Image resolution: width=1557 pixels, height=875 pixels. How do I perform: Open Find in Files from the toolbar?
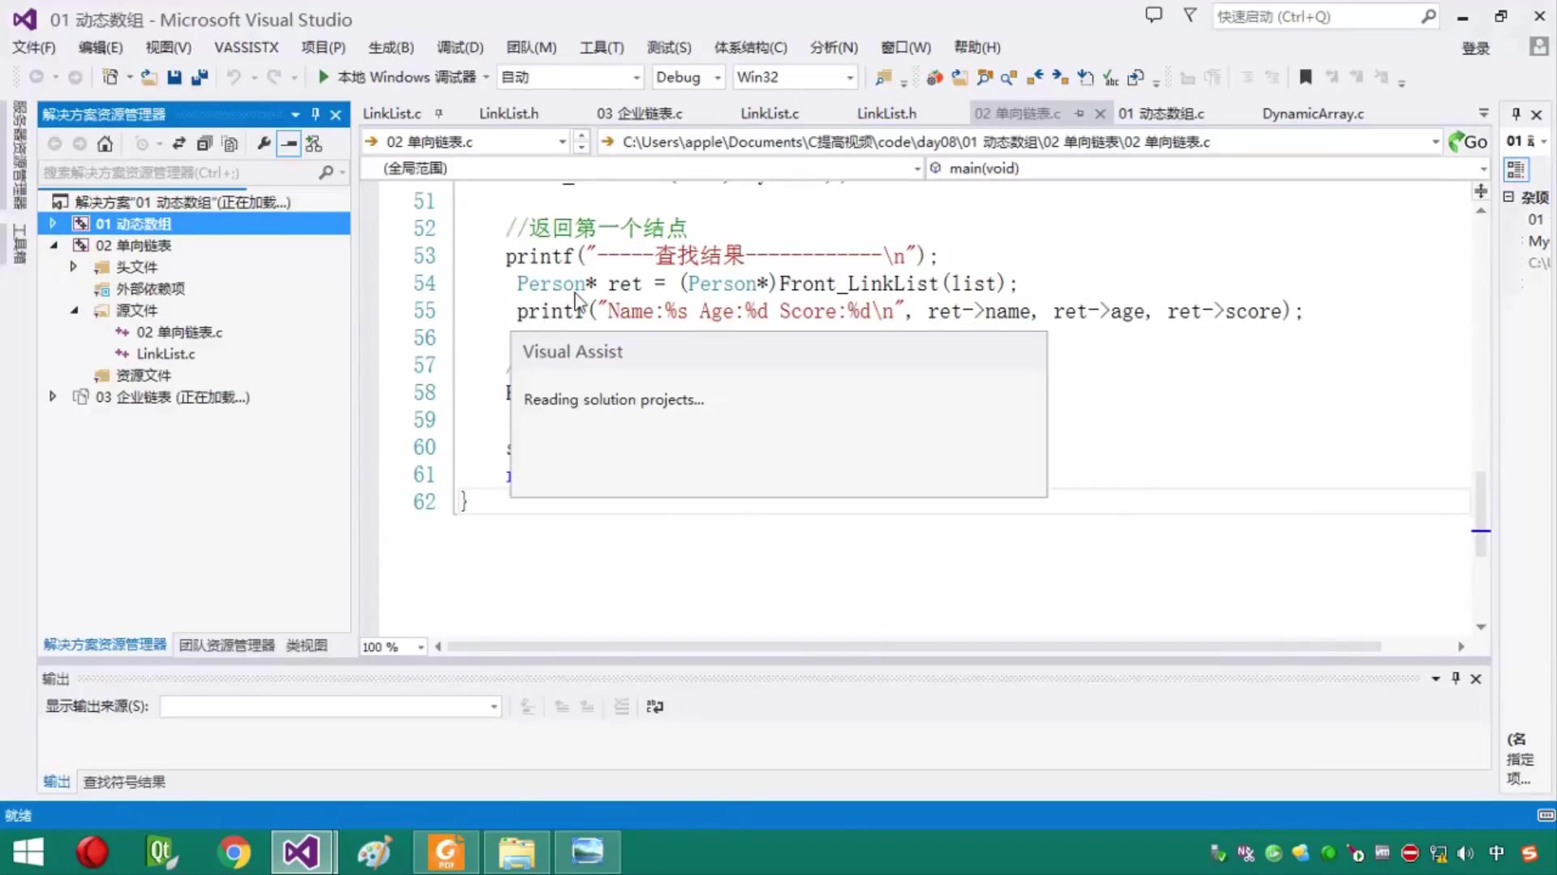tap(884, 77)
